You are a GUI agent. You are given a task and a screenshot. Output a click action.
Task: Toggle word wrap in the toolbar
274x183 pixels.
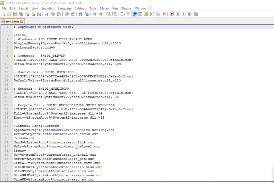pos(122,14)
